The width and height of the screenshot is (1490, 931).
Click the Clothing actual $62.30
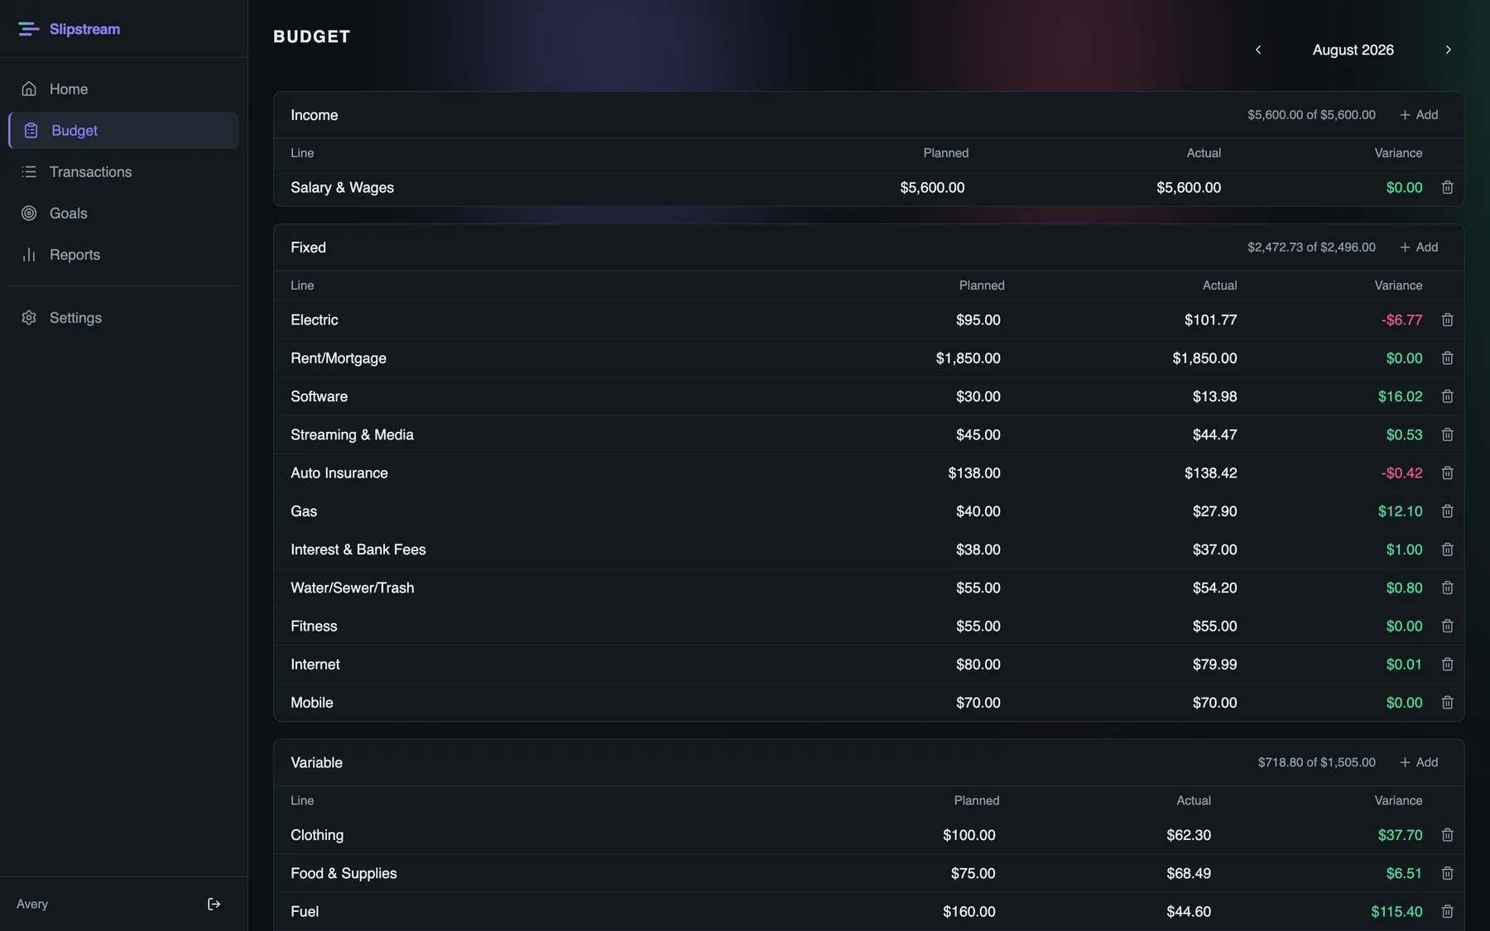(1188, 835)
